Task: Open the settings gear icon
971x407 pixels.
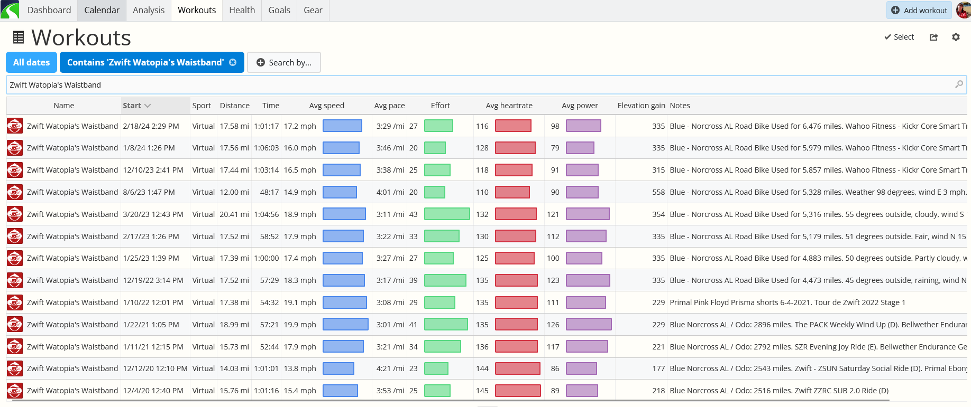Action: (956, 37)
